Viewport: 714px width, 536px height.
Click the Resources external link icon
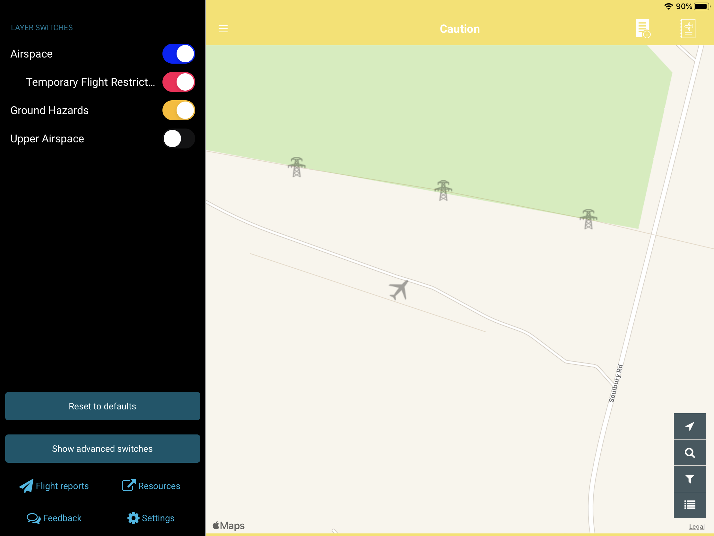(129, 485)
